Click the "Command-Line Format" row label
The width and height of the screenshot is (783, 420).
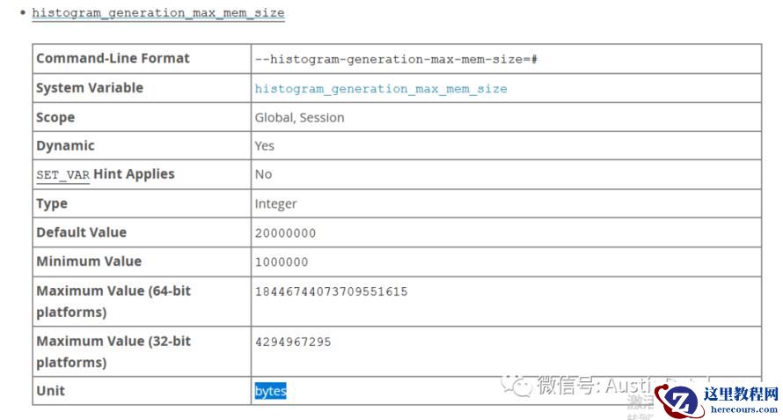pos(113,59)
